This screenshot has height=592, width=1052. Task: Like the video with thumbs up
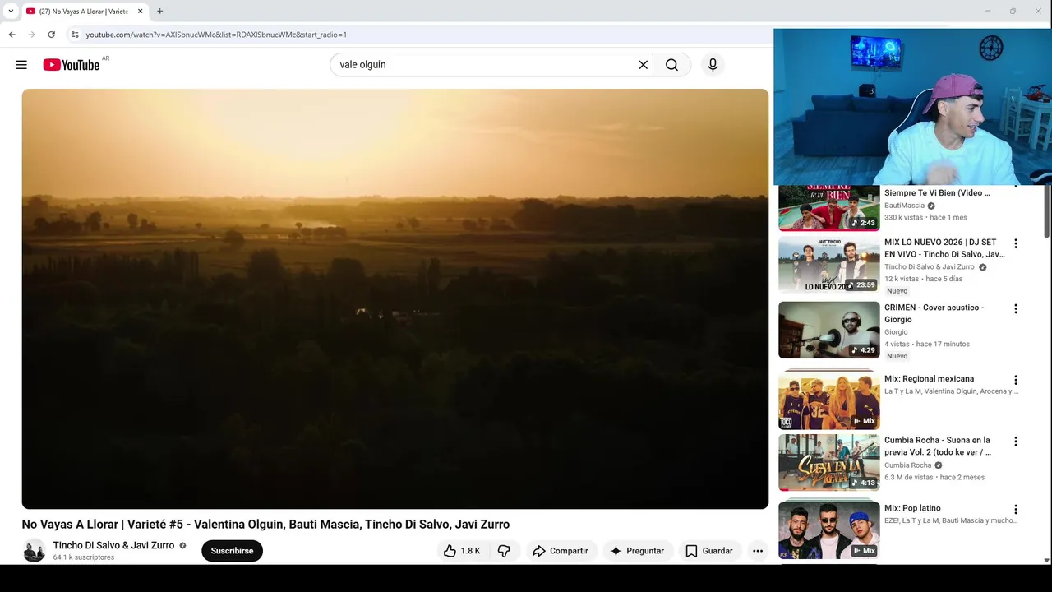(x=462, y=551)
